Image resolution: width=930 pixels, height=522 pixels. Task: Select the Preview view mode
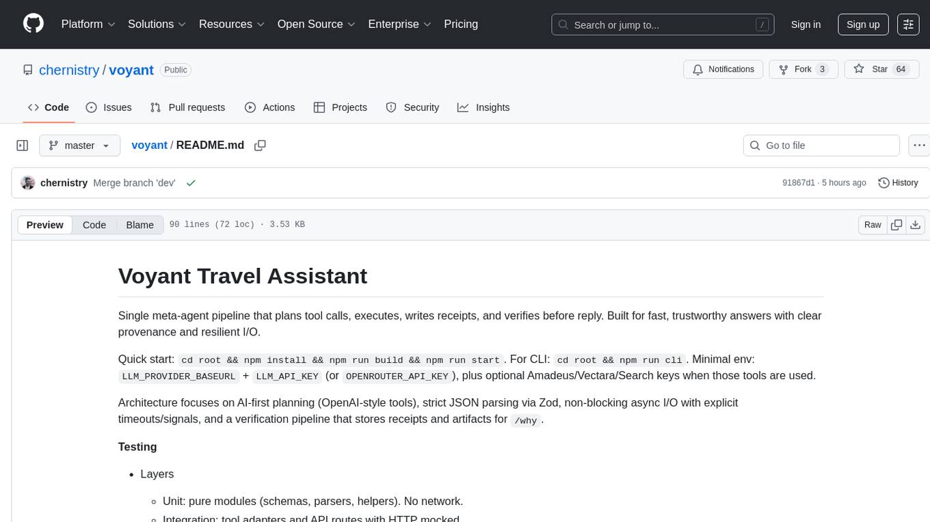pyautogui.click(x=45, y=225)
